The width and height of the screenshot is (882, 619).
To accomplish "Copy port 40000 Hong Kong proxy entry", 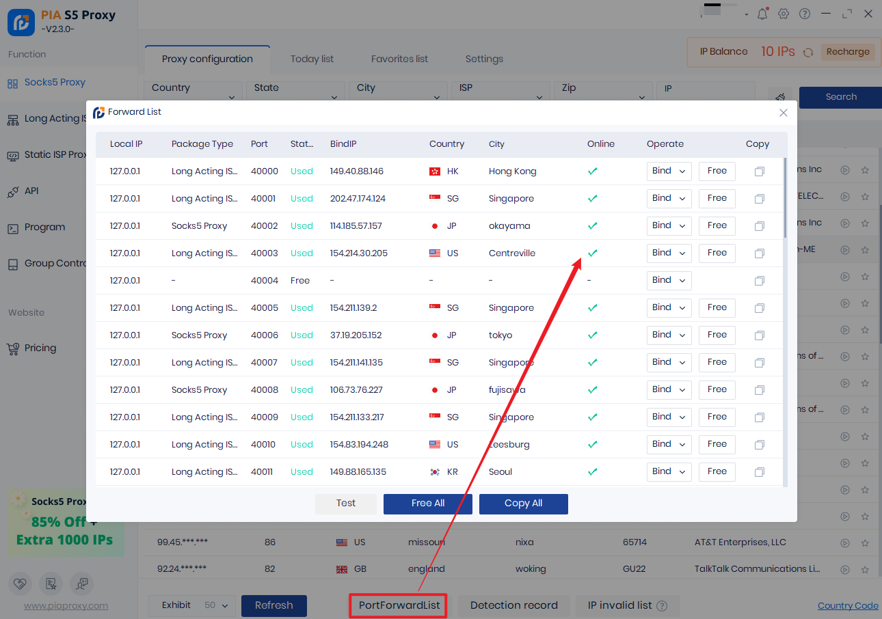I will tap(759, 171).
